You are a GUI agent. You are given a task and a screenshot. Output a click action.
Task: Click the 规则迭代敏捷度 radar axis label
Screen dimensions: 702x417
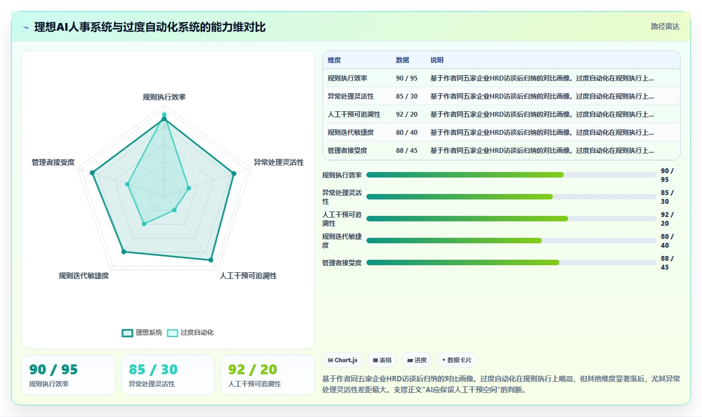point(84,276)
